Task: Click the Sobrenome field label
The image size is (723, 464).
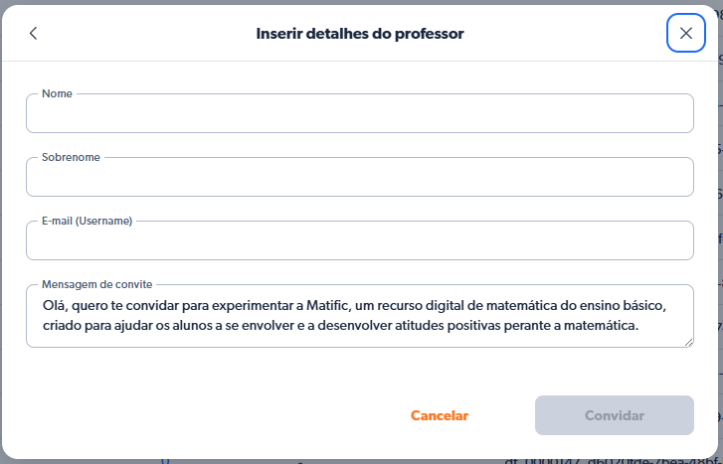Action: click(x=70, y=157)
